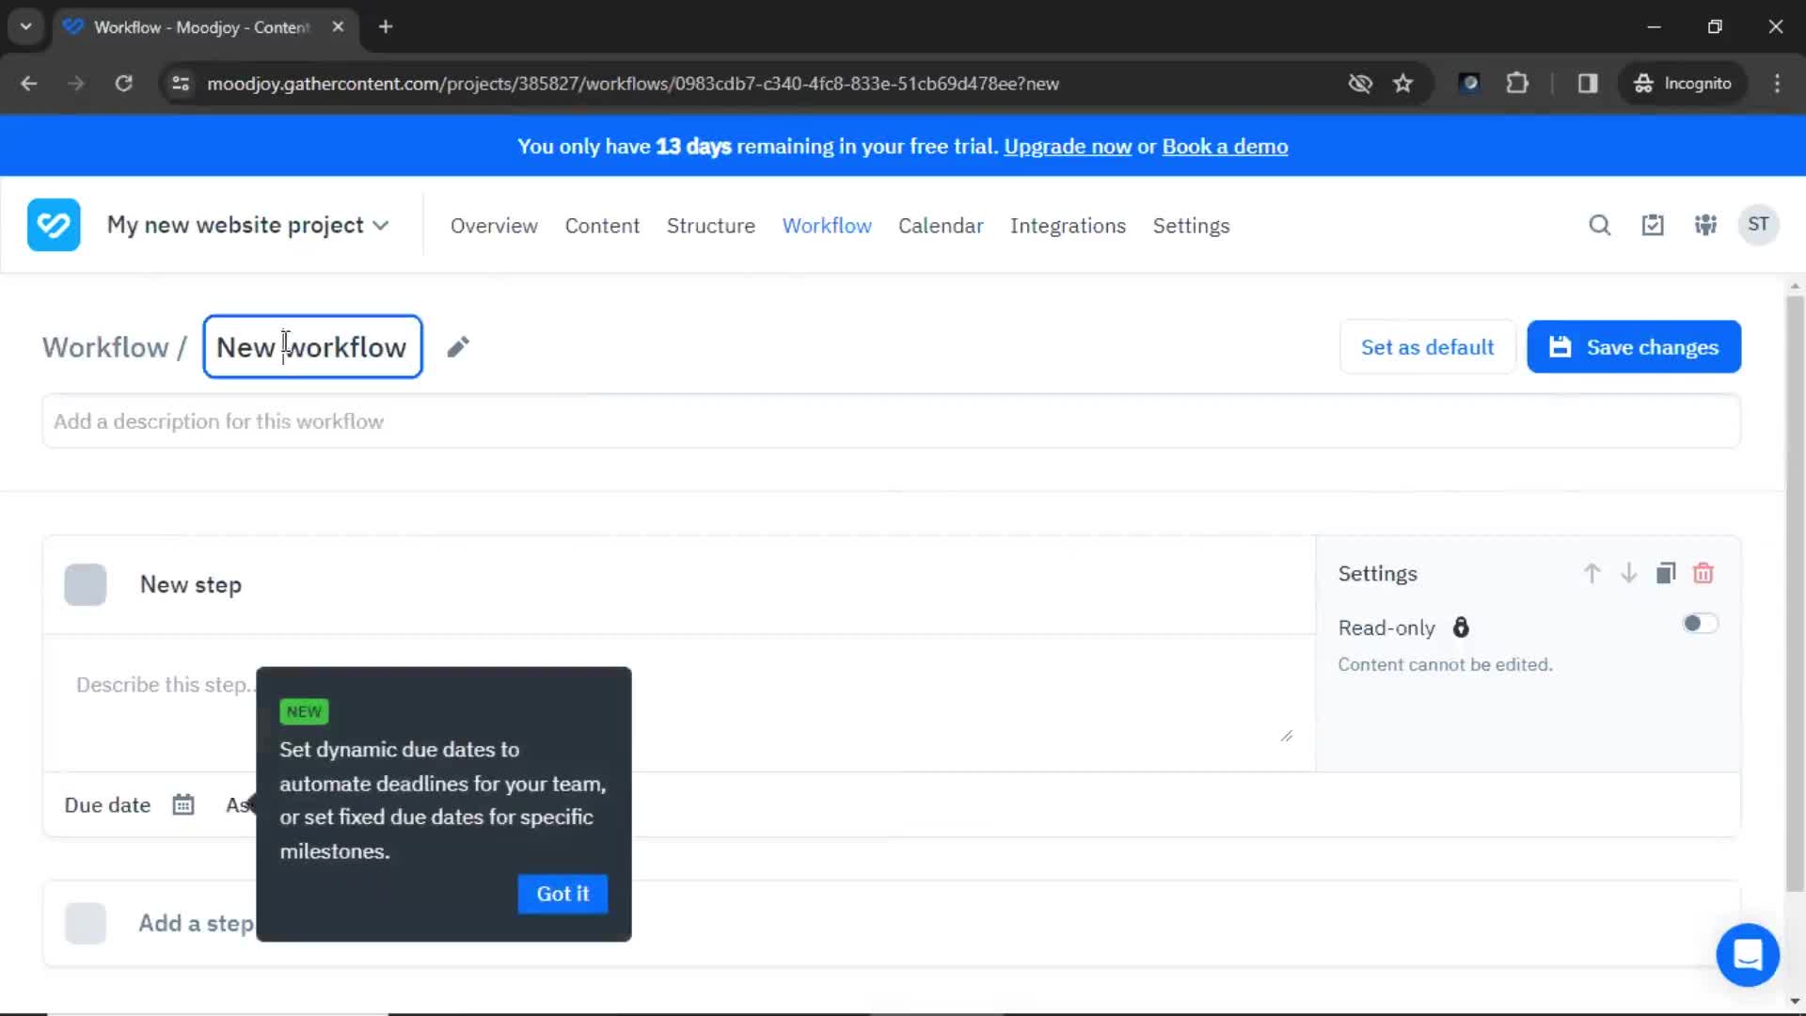Click the read-only lock icon
This screenshot has width=1806, height=1016.
[1461, 626]
